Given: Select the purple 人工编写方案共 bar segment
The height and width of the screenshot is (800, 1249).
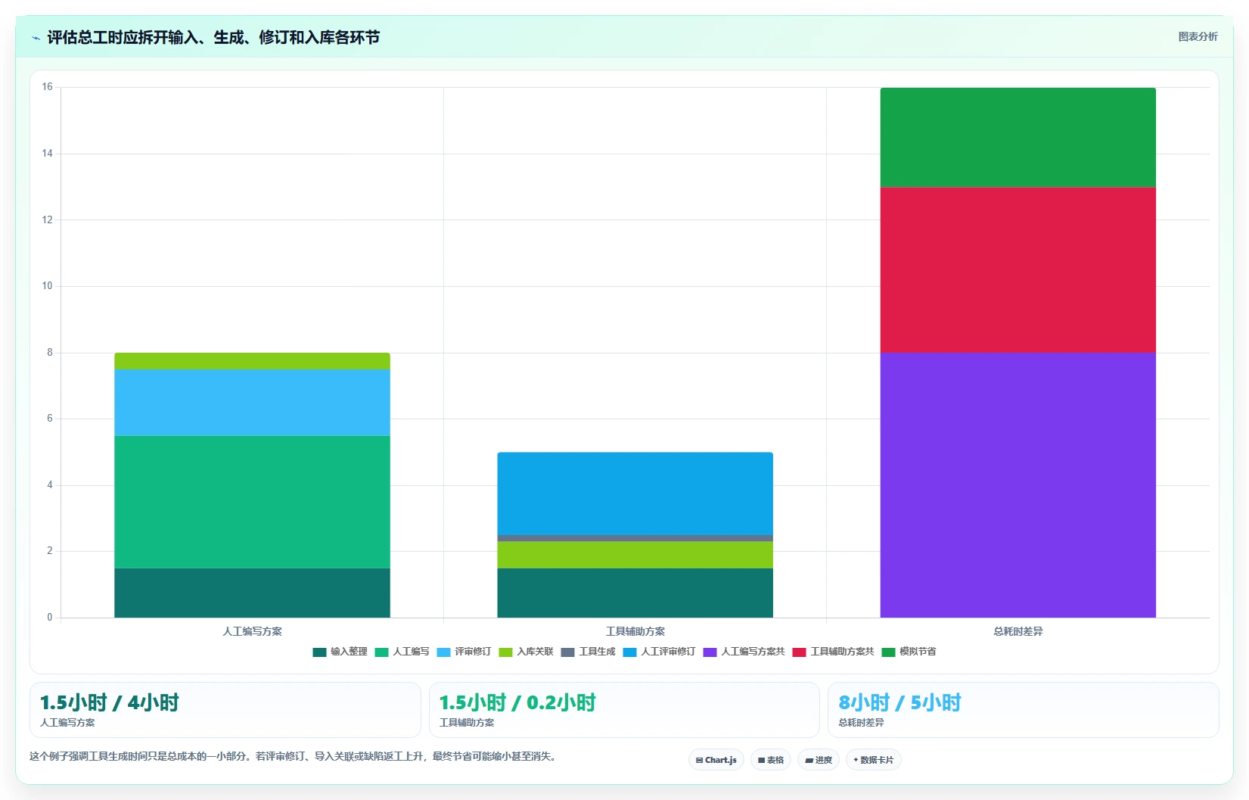Looking at the screenshot, I should click(1018, 485).
